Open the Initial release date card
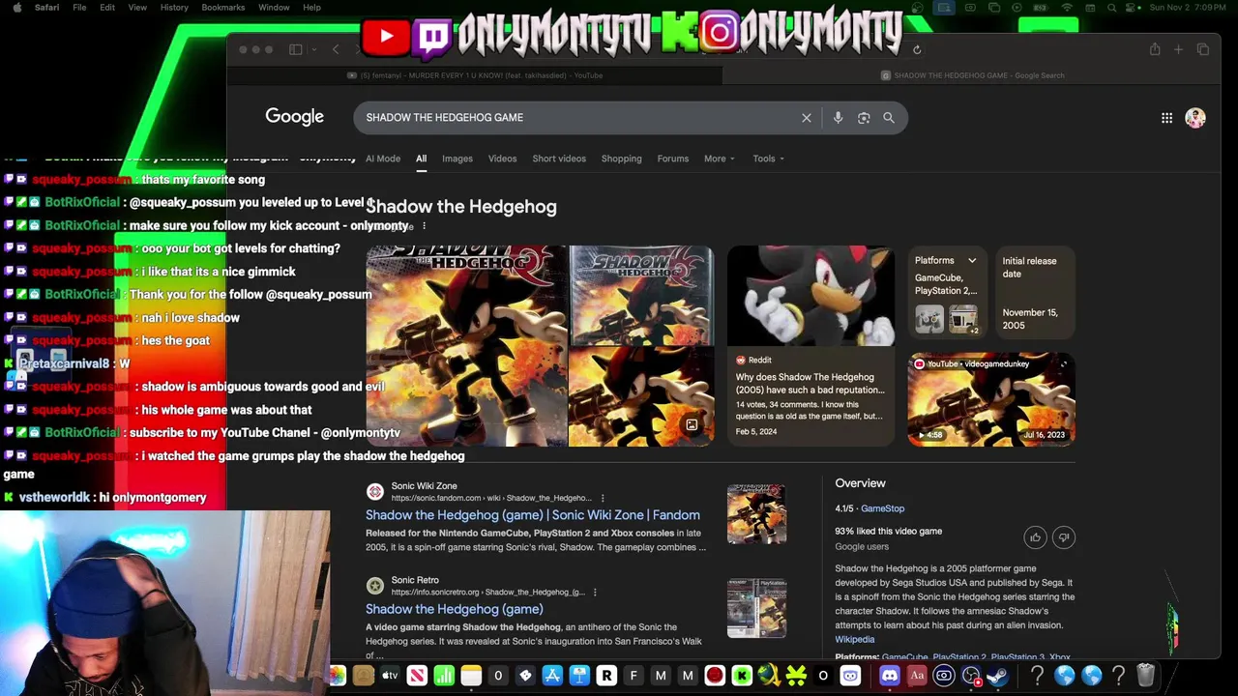This screenshot has height=696, width=1238. [1035, 294]
